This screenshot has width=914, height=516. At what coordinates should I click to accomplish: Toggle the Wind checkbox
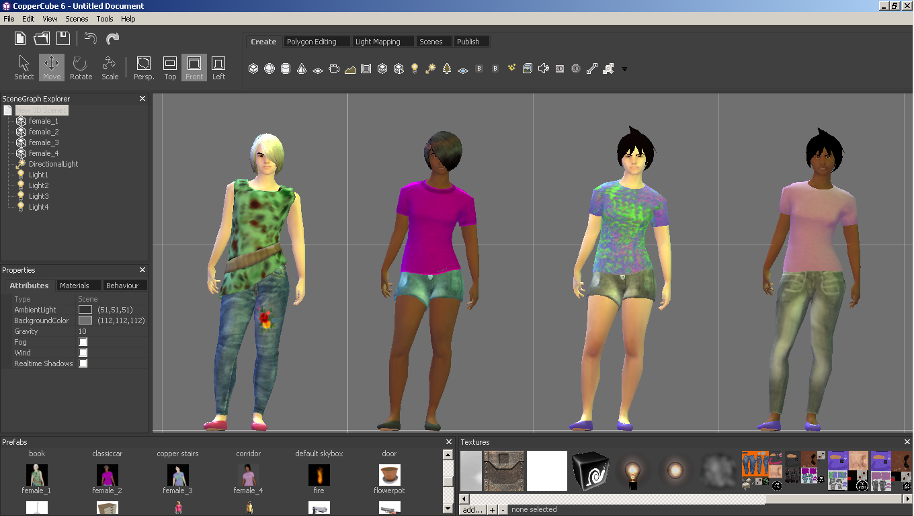83,353
